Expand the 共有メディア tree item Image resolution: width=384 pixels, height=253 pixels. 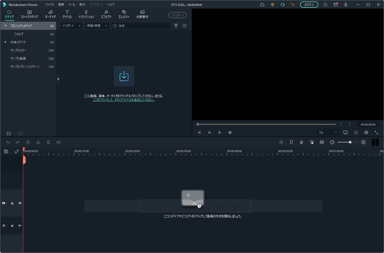6,42
